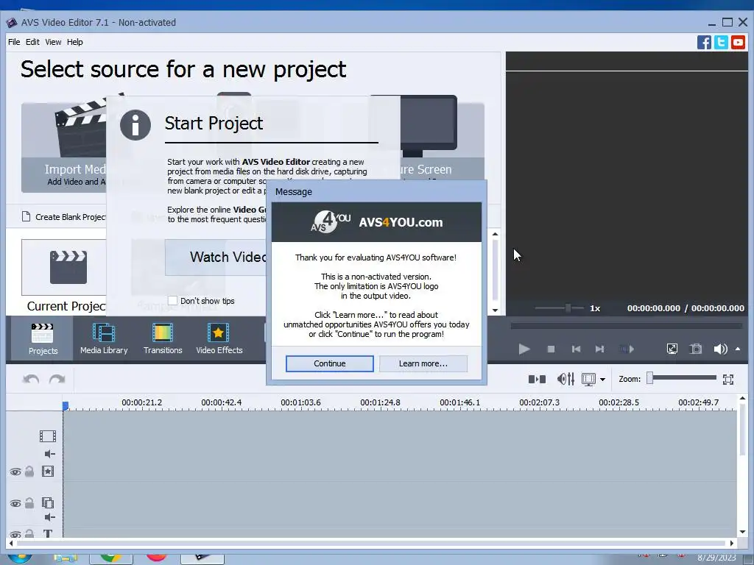Toggle lock of video effects track

coord(29,472)
